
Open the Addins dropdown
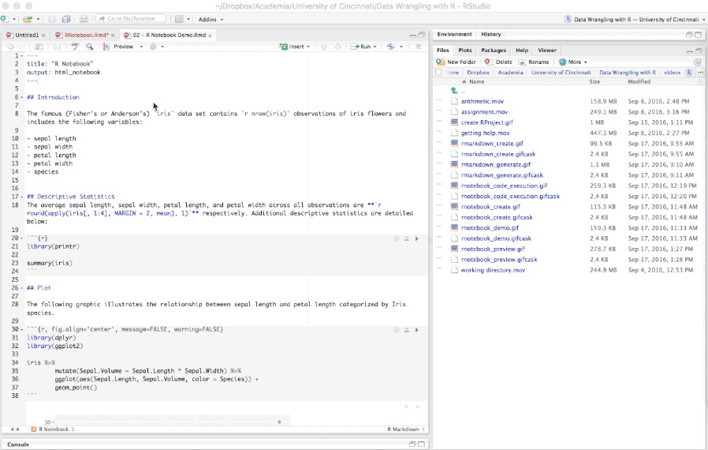pos(211,20)
